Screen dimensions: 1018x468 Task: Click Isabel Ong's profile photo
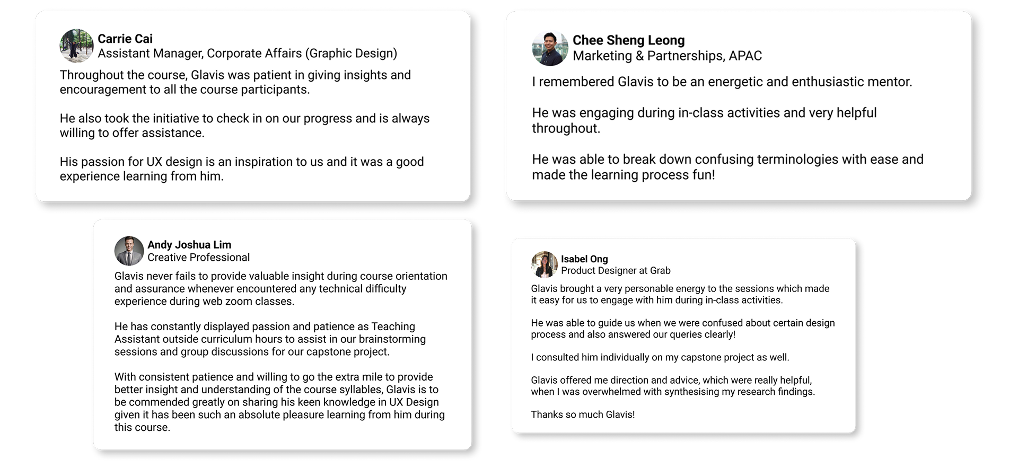click(x=545, y=264)
